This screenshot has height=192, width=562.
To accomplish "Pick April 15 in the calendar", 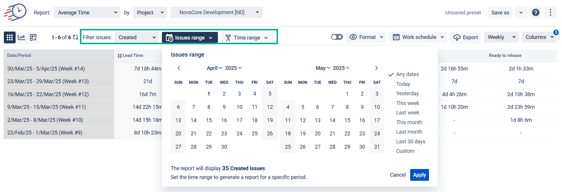I will pos(209,120).
